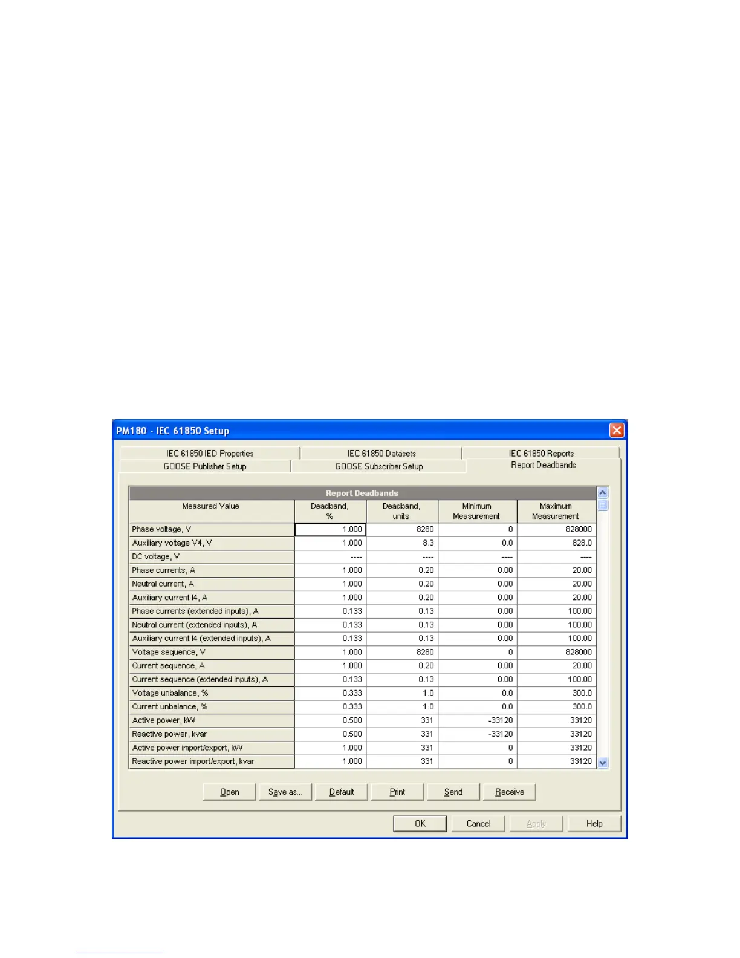Image resolution: width=740 pixels, height=958 pixels.
Task: Click the 'Report Deadbands' table title bar
Action: 362,493
